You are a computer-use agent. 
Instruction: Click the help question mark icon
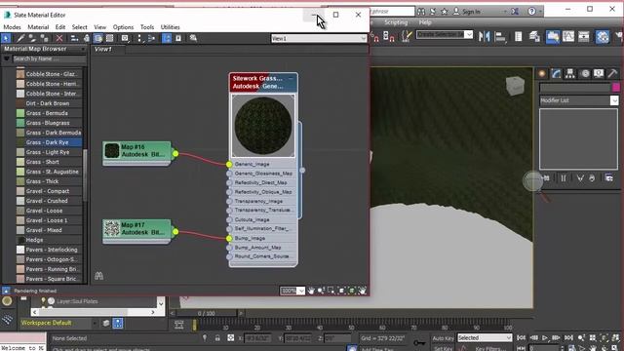pos(531,12)
